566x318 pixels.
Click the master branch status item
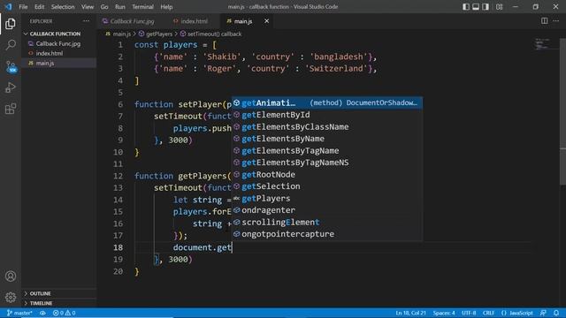(19, 313)
